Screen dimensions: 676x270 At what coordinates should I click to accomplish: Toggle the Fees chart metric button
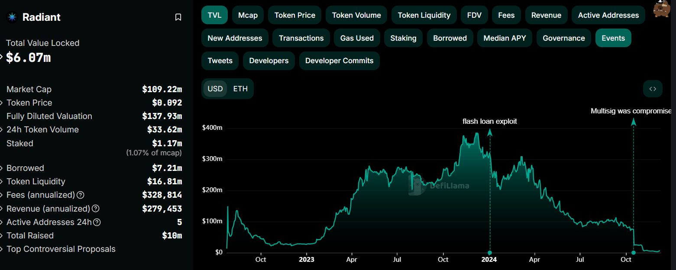(x=506, y=15)
